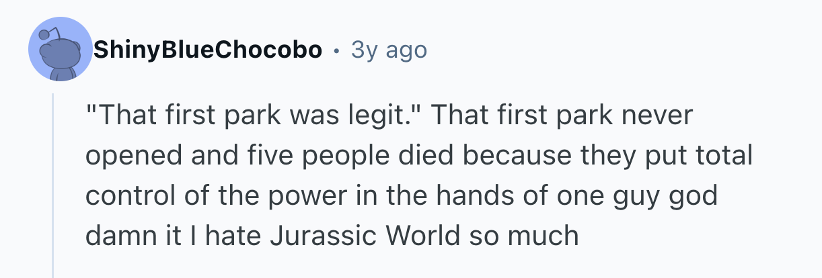Click the word "total" ending the second line
The height and width of the screenshot is (278, 822).
[x=724, y=156]
